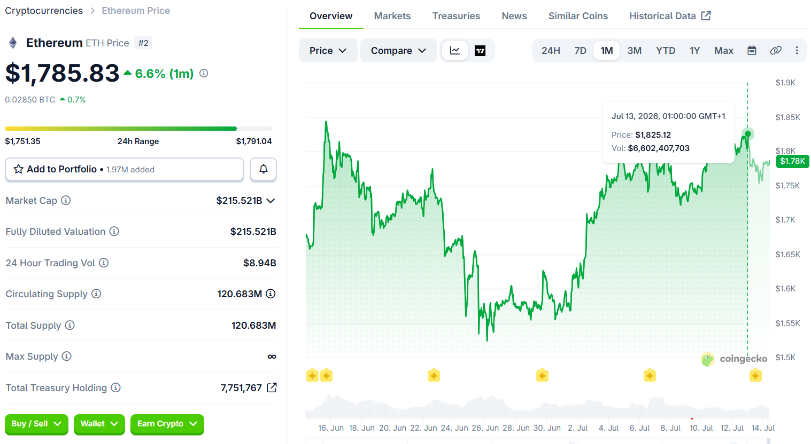Open Max Supply info icon

pos(66,356)
